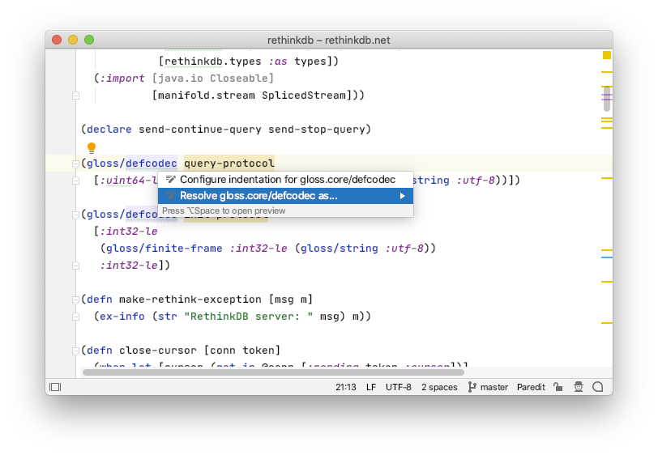Click gloss/finite-frame in the code

point(164,249)
